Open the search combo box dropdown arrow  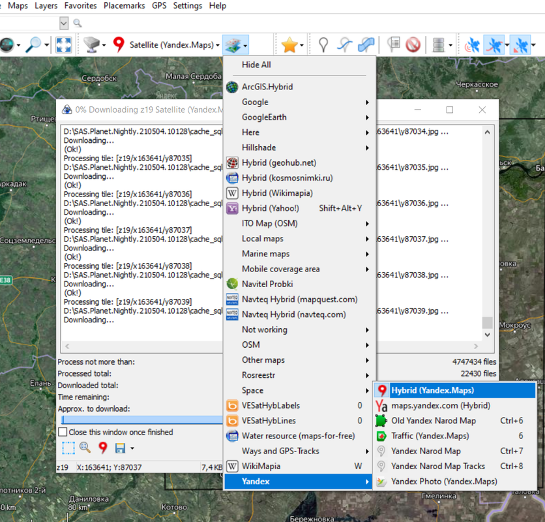point(64,23)
